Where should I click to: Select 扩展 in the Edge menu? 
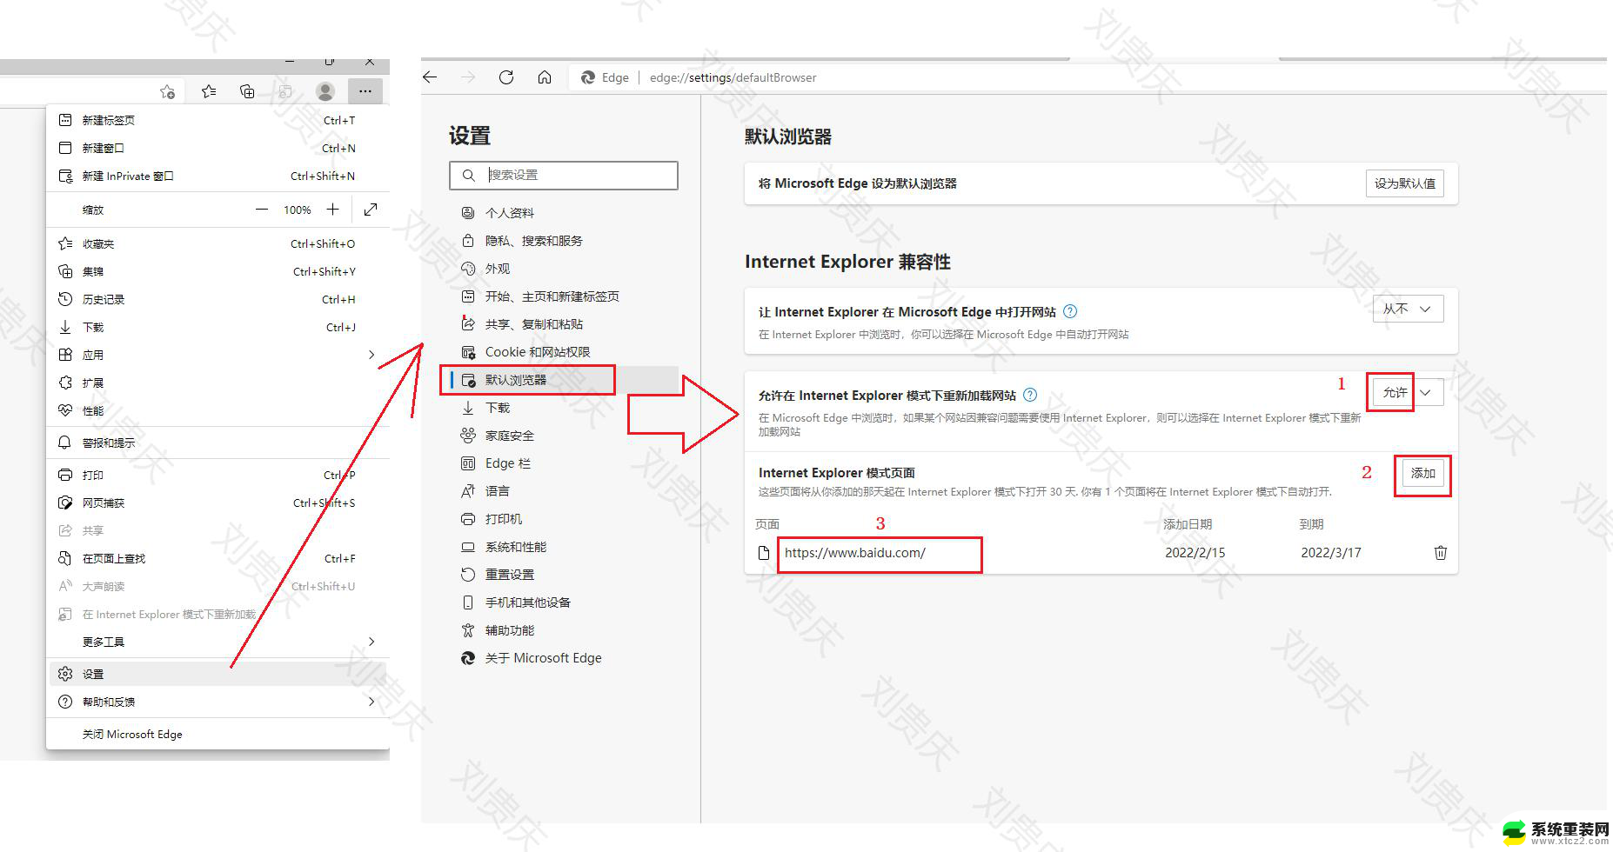point(218,383)
